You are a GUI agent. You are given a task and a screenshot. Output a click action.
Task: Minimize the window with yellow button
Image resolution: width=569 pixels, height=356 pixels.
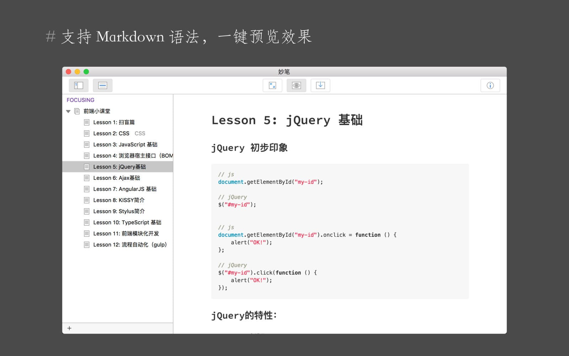(x=77, y=72)
